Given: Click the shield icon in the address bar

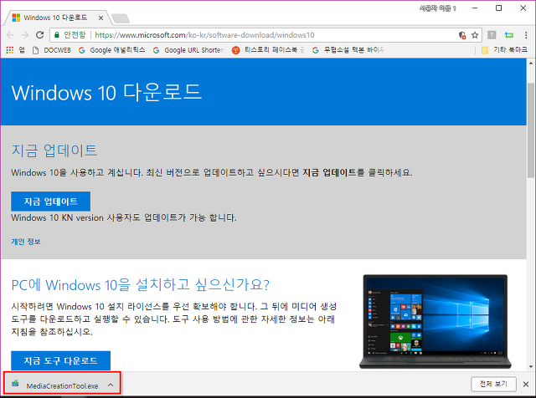Looking at the screenshot, I should point(462,35).
